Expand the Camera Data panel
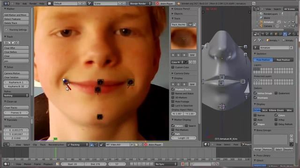 [172, 73]
